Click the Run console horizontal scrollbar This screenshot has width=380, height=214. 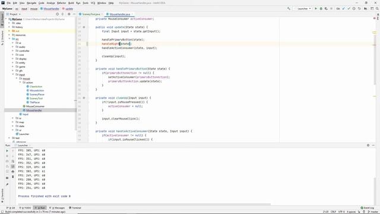[x=144, y=204]
